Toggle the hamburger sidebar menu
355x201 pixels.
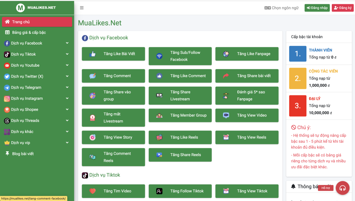click(82, 8)
